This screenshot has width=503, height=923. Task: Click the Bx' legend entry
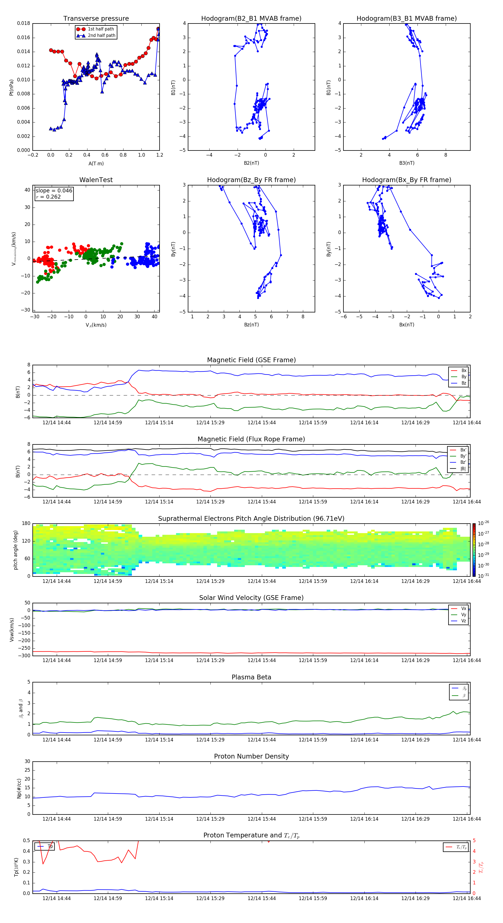tap(458, 450)
